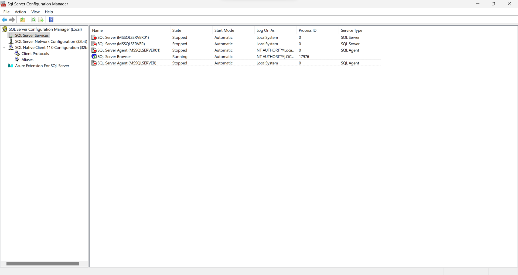Click the icon of SQL Server Agent (MSSQLSERVER)
The height and width of the screenshot is (275, 518).
[x=94, y=63]
